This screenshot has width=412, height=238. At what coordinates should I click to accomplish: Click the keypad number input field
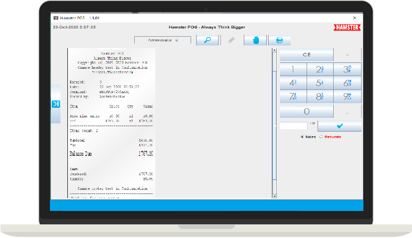pos(293,126)
